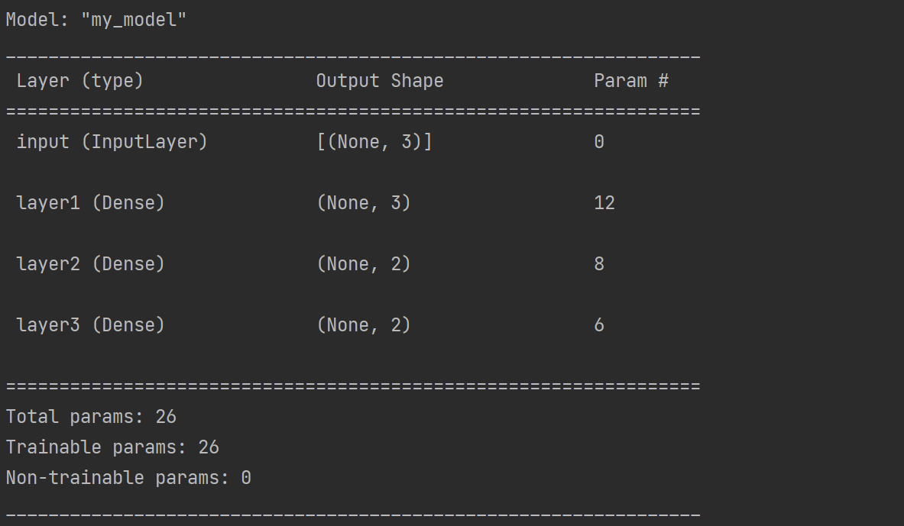This screenshot has width=904, height=526.
Task: Click the "Output Shape" column header
Action: tap(379, 81)
